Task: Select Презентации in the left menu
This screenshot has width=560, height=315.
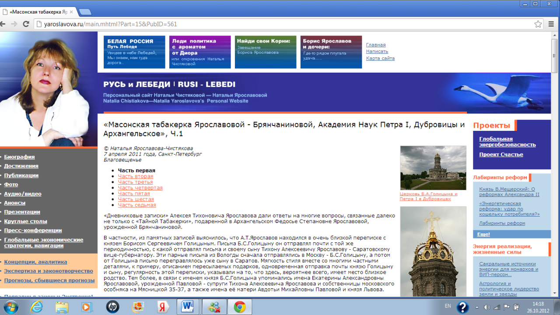Action: [22, 212]
